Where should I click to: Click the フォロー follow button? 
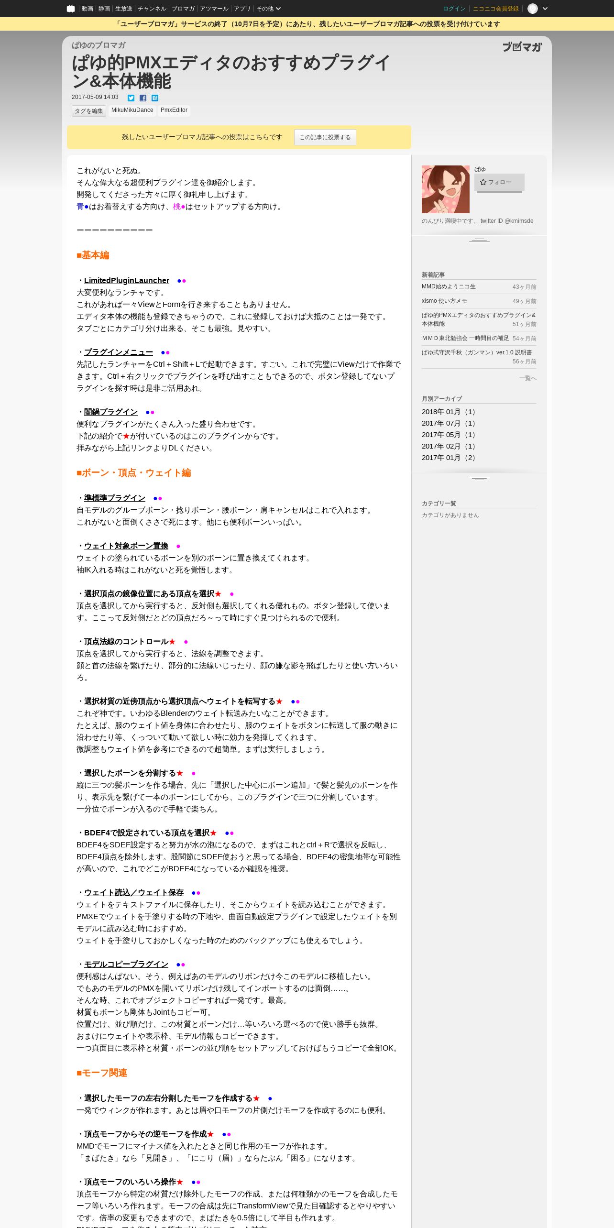click(499, 182)
